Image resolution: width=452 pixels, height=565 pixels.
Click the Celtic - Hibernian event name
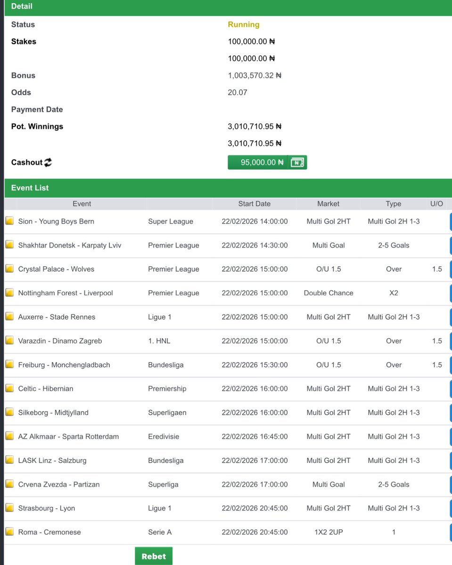[46, 388]
